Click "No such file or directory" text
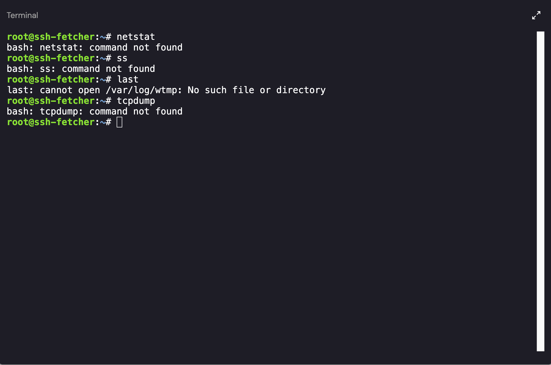Screen dimensions: 551x365 click(x=257, y=90)
